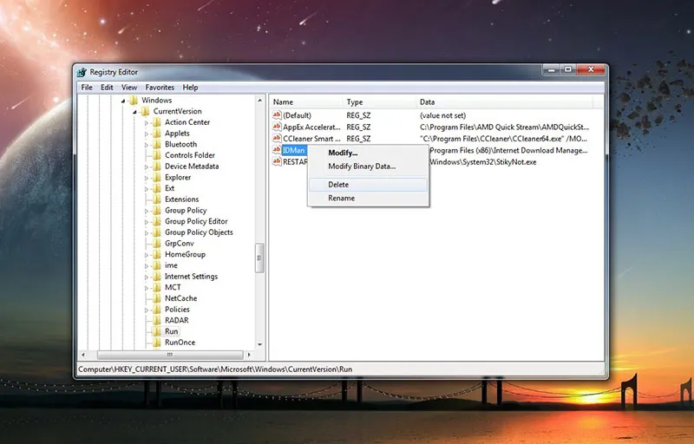The image size is (694, 444).
Task: Open the Favorites menu
Action: 160,88
